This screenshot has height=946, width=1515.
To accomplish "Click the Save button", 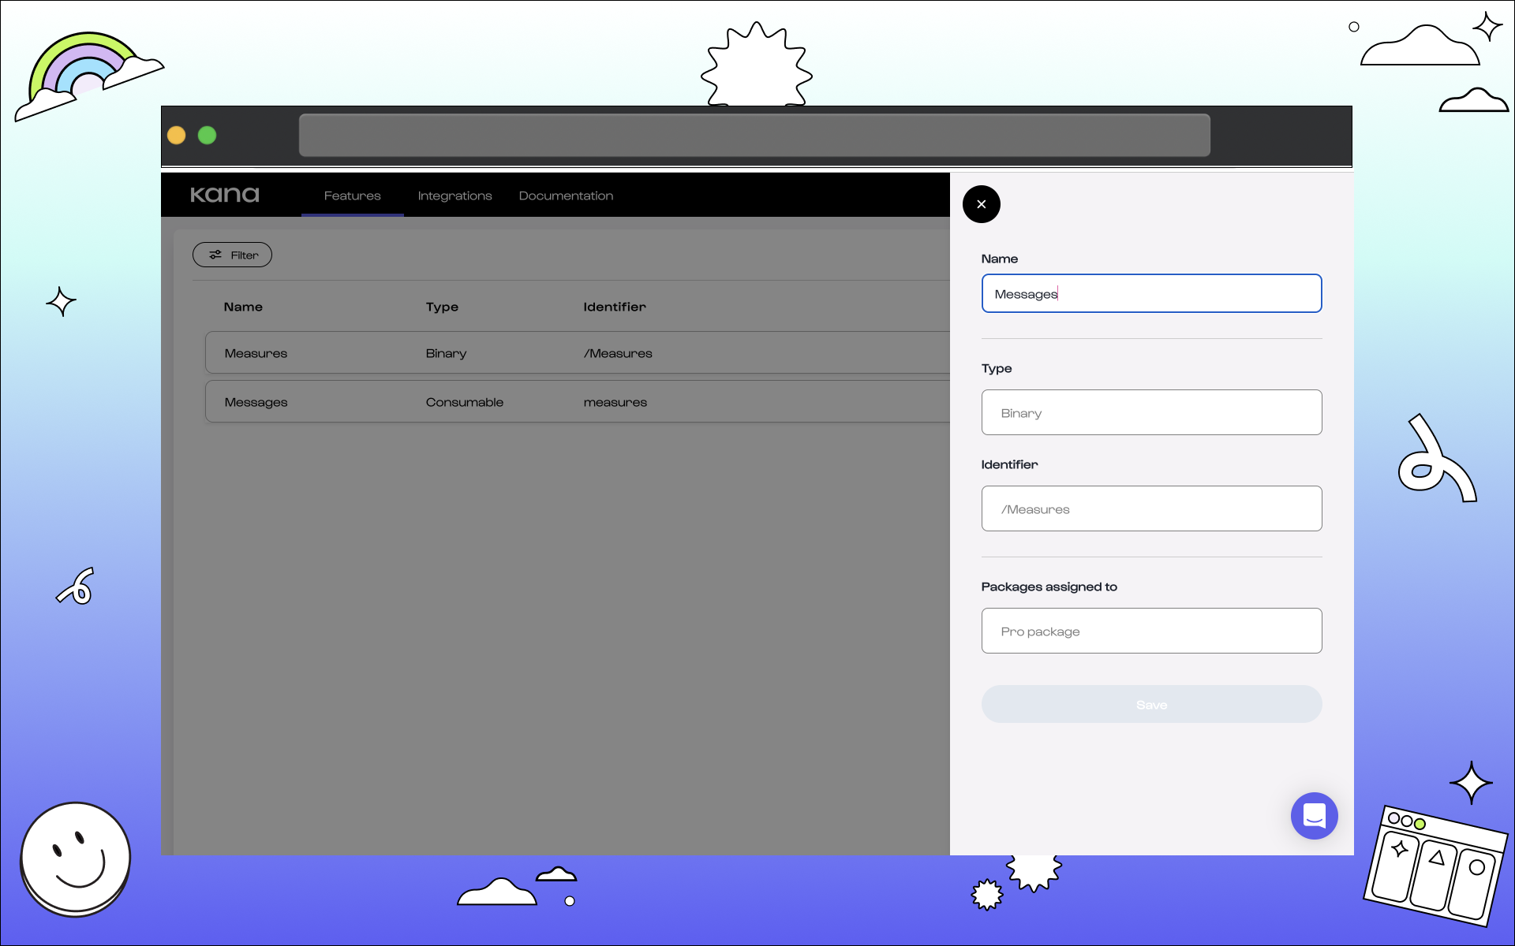I will click(1151, 704).
